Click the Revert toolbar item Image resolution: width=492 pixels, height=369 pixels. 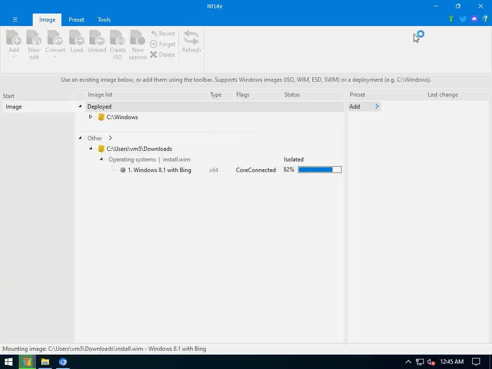162,34
